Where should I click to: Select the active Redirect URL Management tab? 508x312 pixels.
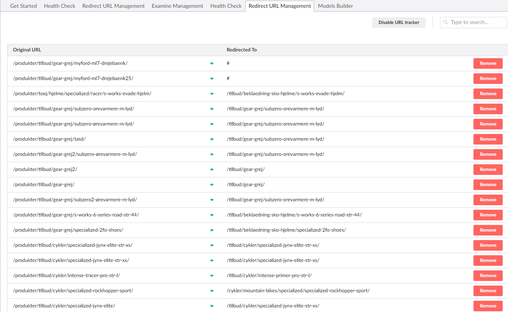pos(280,6)
